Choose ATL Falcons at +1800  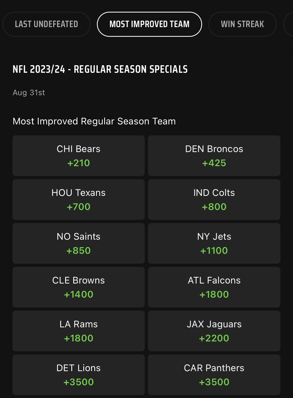pos(214,287)
